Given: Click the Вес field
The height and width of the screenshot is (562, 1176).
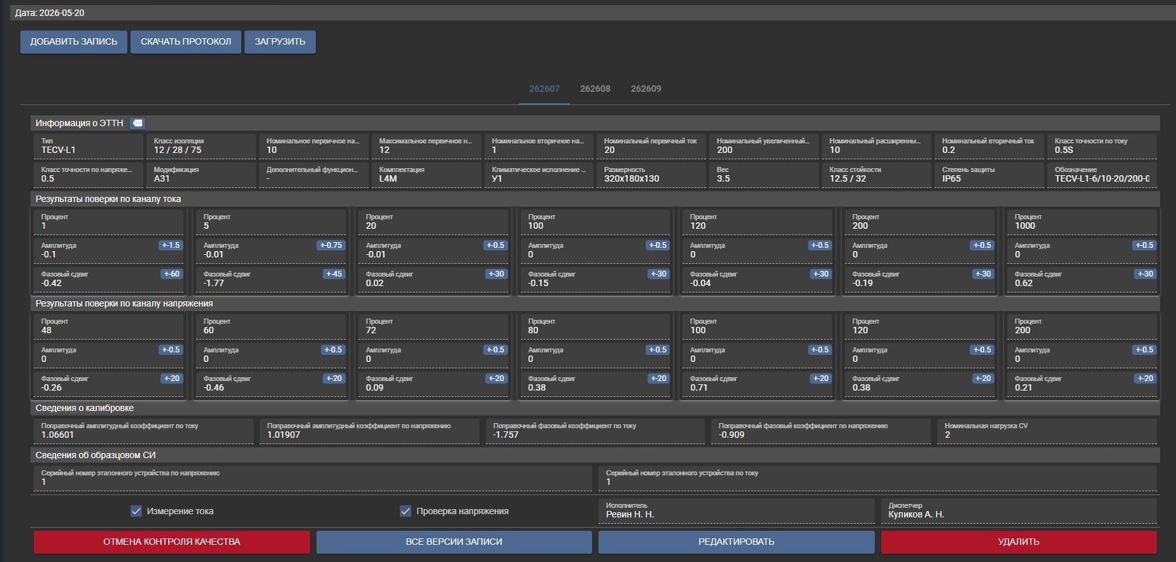Looking at the screenshot, I should point(764,175).
